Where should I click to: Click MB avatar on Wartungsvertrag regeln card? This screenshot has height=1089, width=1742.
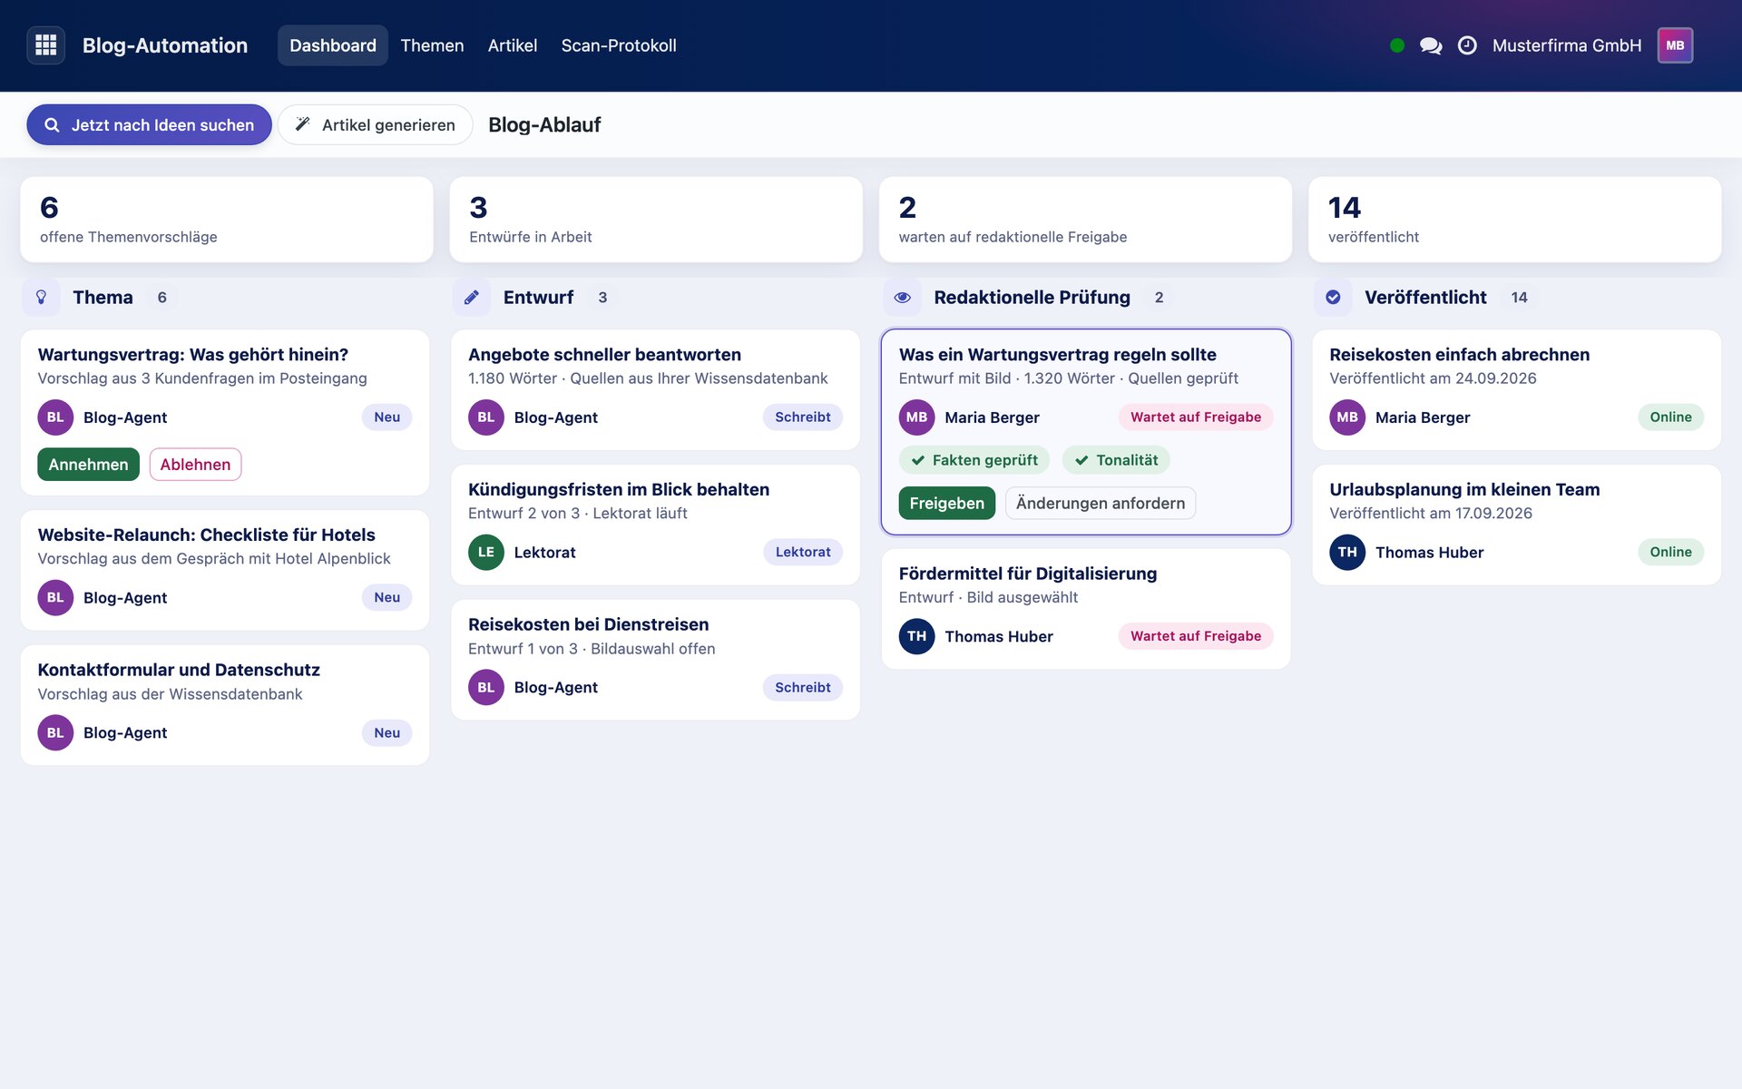point(916,417)
